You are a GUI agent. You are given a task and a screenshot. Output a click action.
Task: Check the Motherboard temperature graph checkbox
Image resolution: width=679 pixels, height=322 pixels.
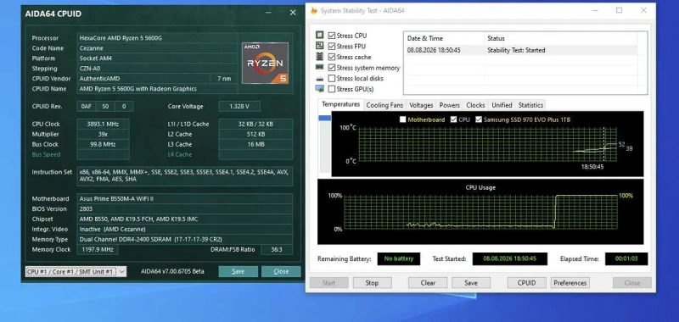[402, 119]
